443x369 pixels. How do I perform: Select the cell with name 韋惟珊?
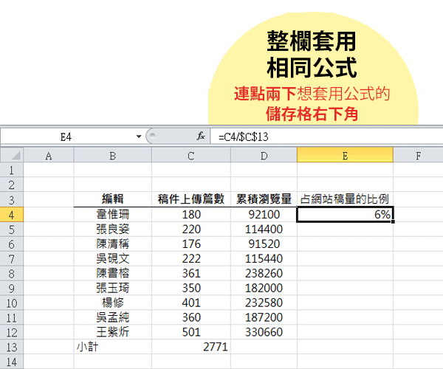(x=113, y=215)
